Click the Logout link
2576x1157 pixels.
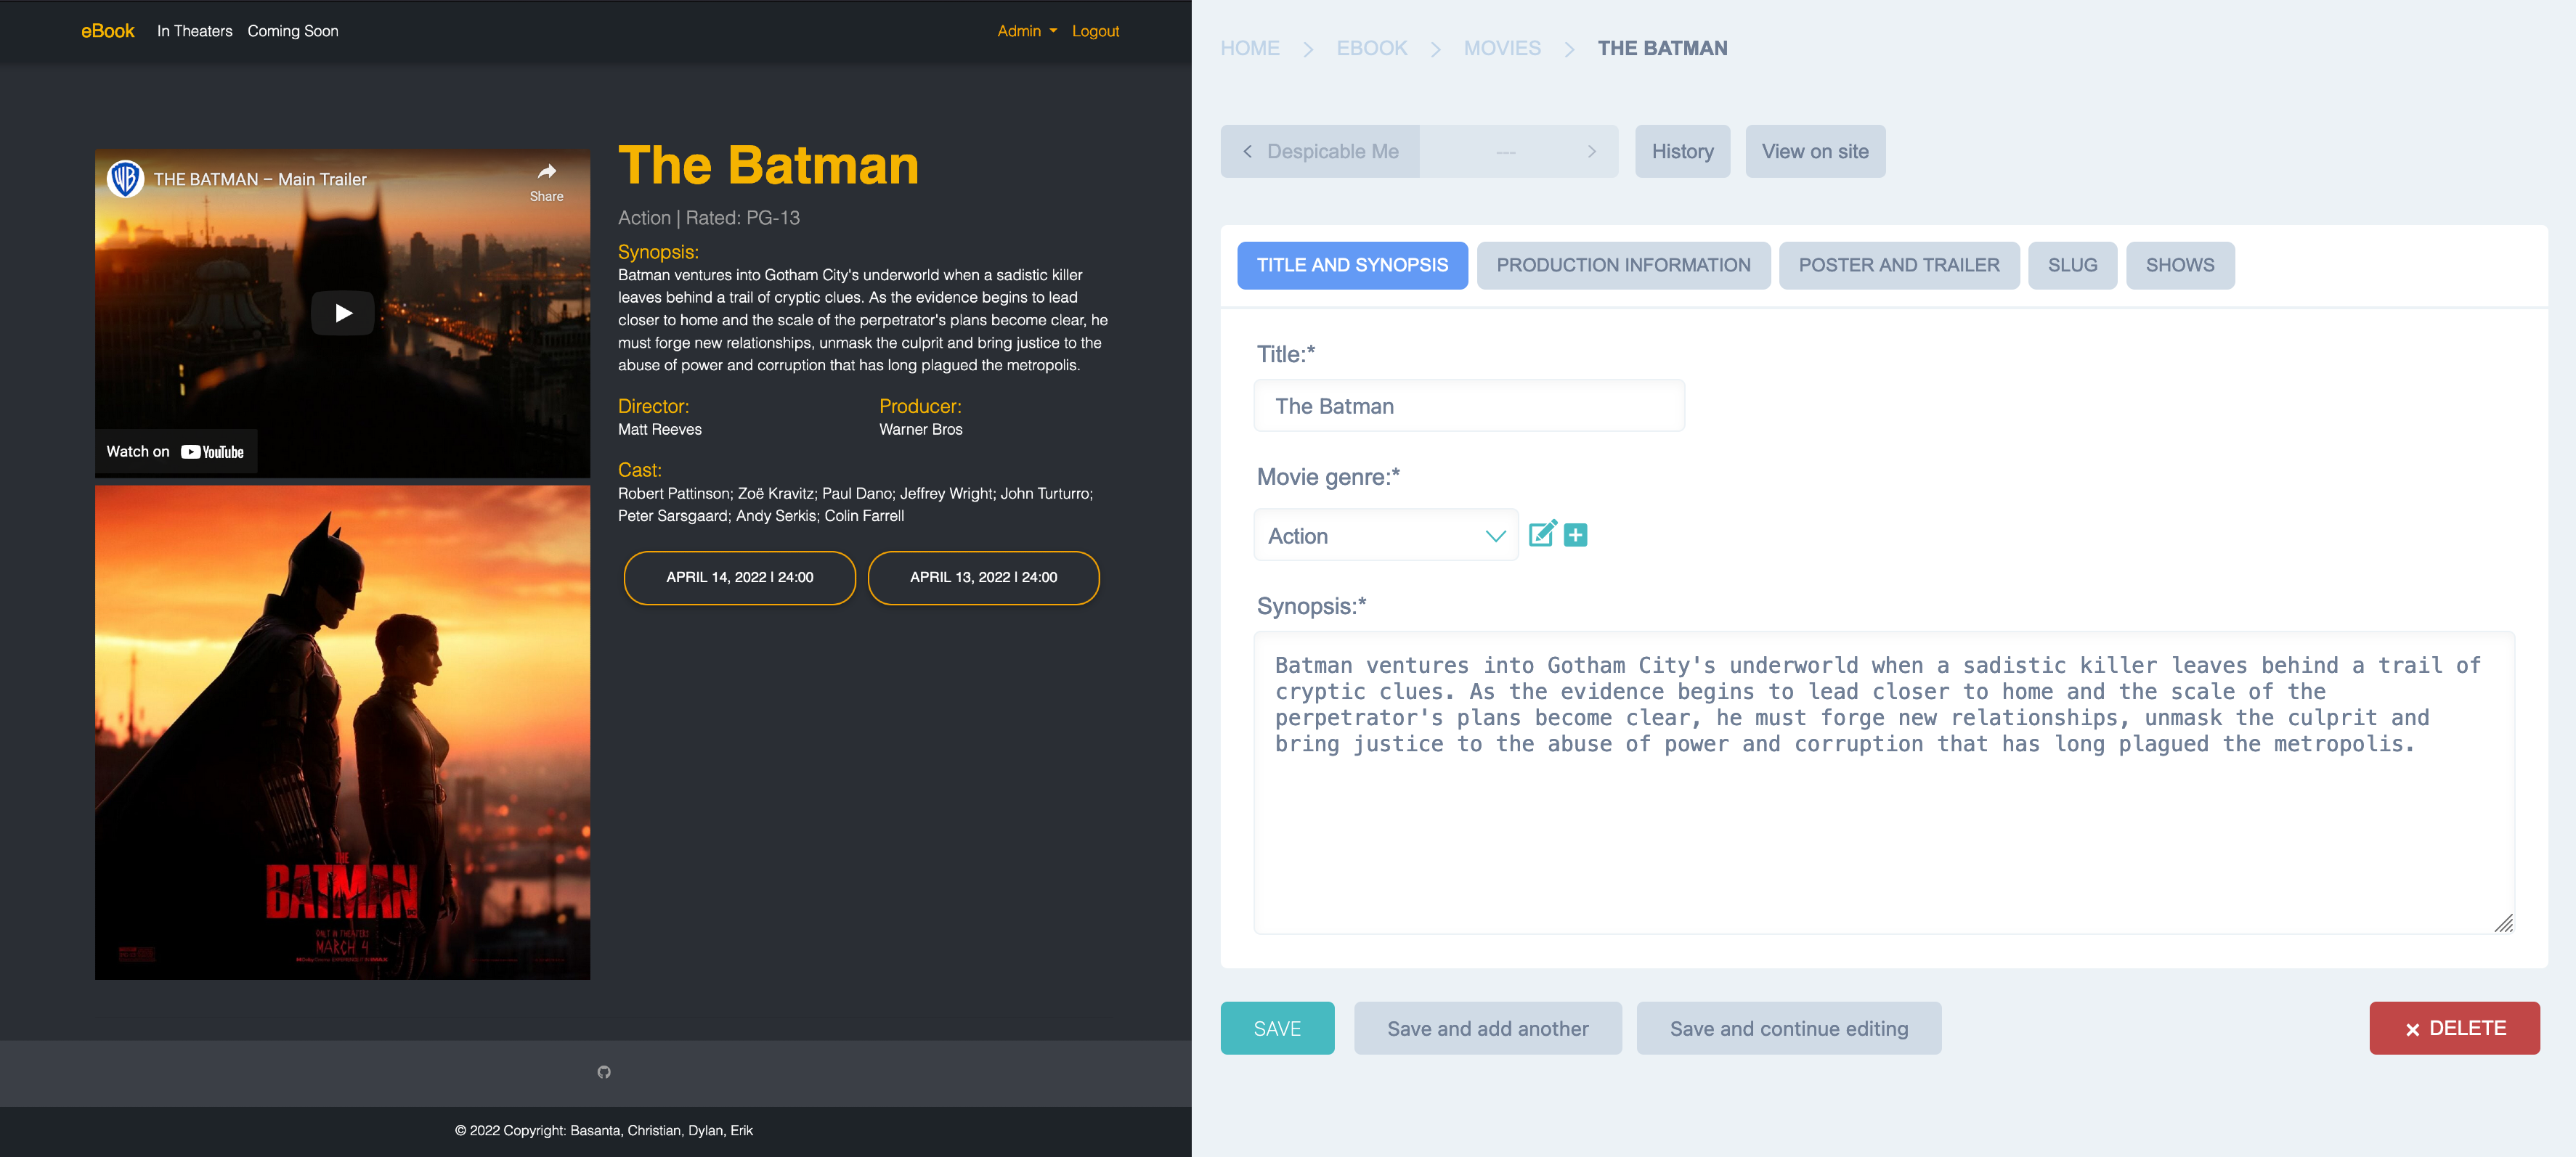tap(1095, 31)
